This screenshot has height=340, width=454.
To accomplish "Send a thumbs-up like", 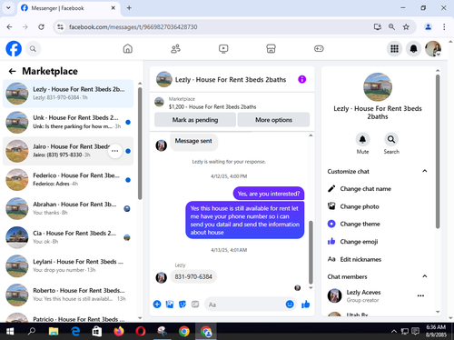I will pos(306,304).
